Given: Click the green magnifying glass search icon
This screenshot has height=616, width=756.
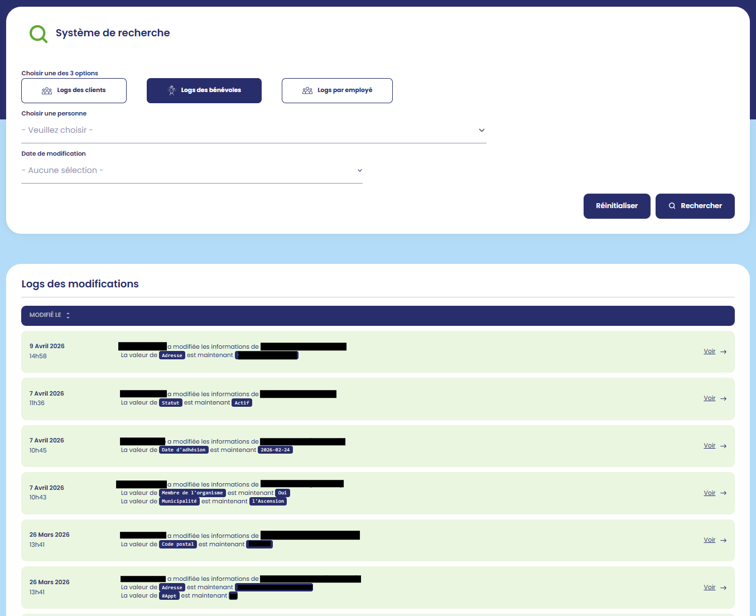Looking at the screenshot, I should pyautogui.click(x=38, y=33).
